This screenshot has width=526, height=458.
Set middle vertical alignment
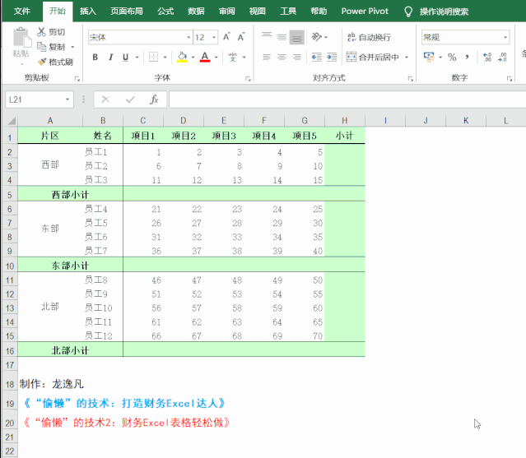coord(282,37)
